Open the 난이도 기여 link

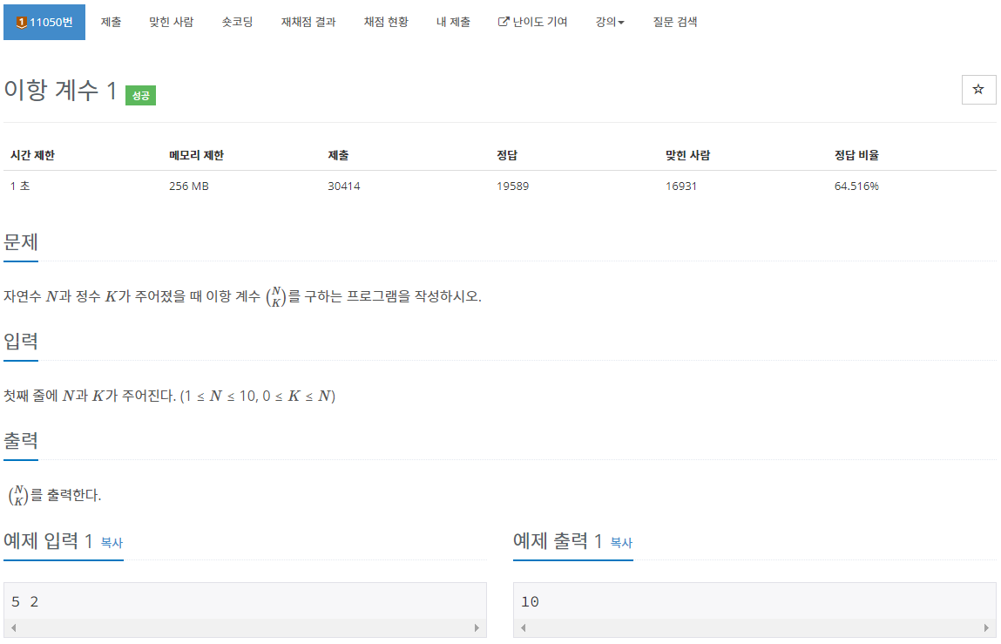(532, 22)
